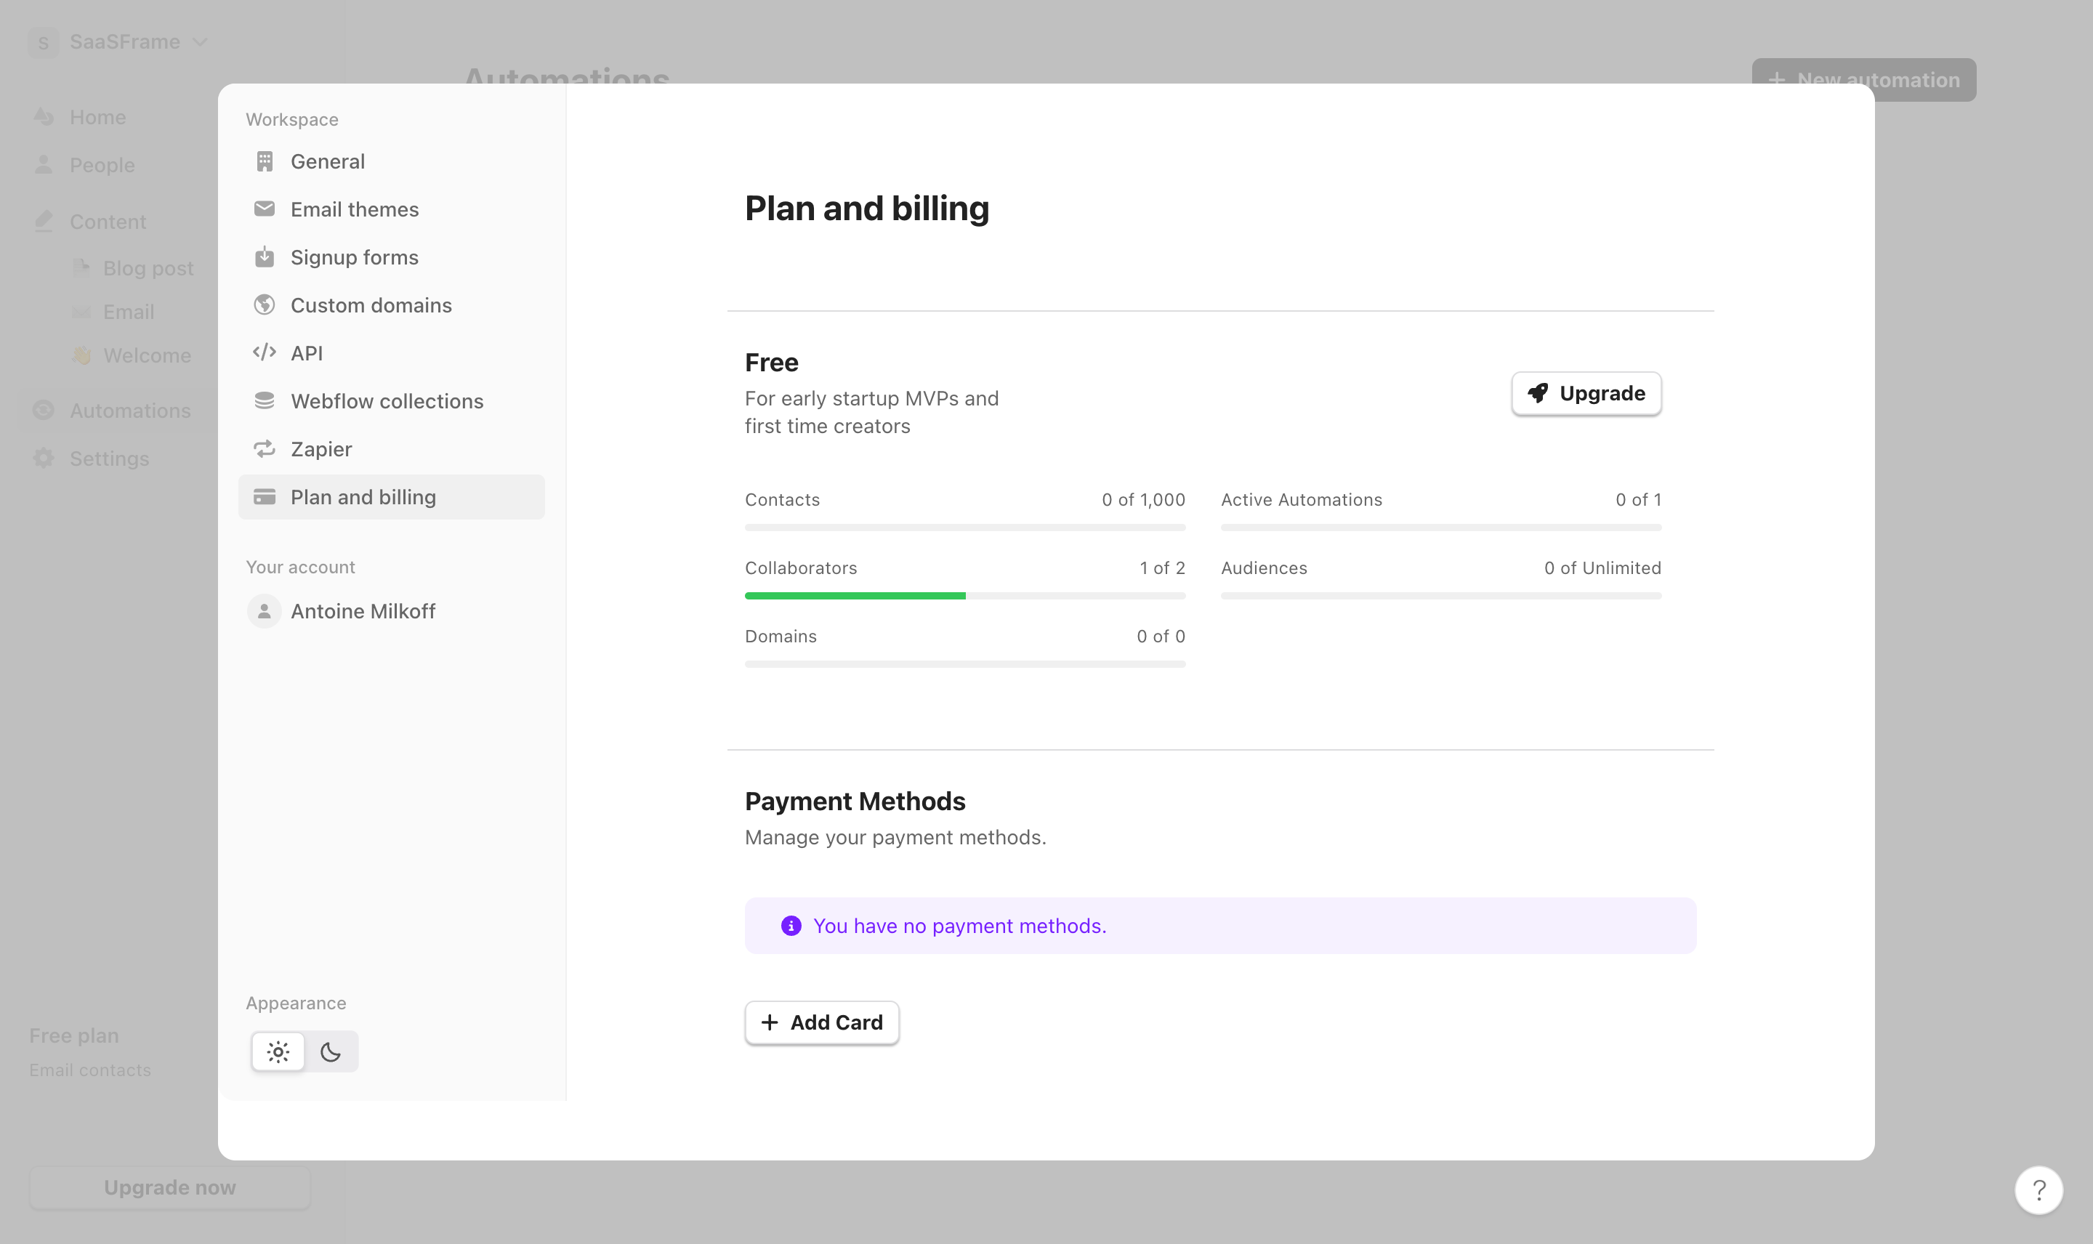Image resolution: width=2093 pixels, height=1244 pixels.
Task: Click the Home icon in background sidebar
Action: pos(44,116)
